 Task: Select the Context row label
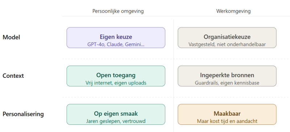13,76
